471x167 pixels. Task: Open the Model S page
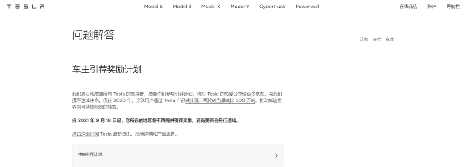153,7
